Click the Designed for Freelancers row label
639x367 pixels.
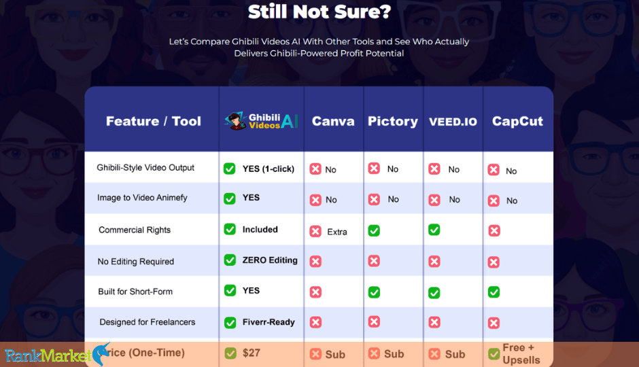(x=148, y=321)
